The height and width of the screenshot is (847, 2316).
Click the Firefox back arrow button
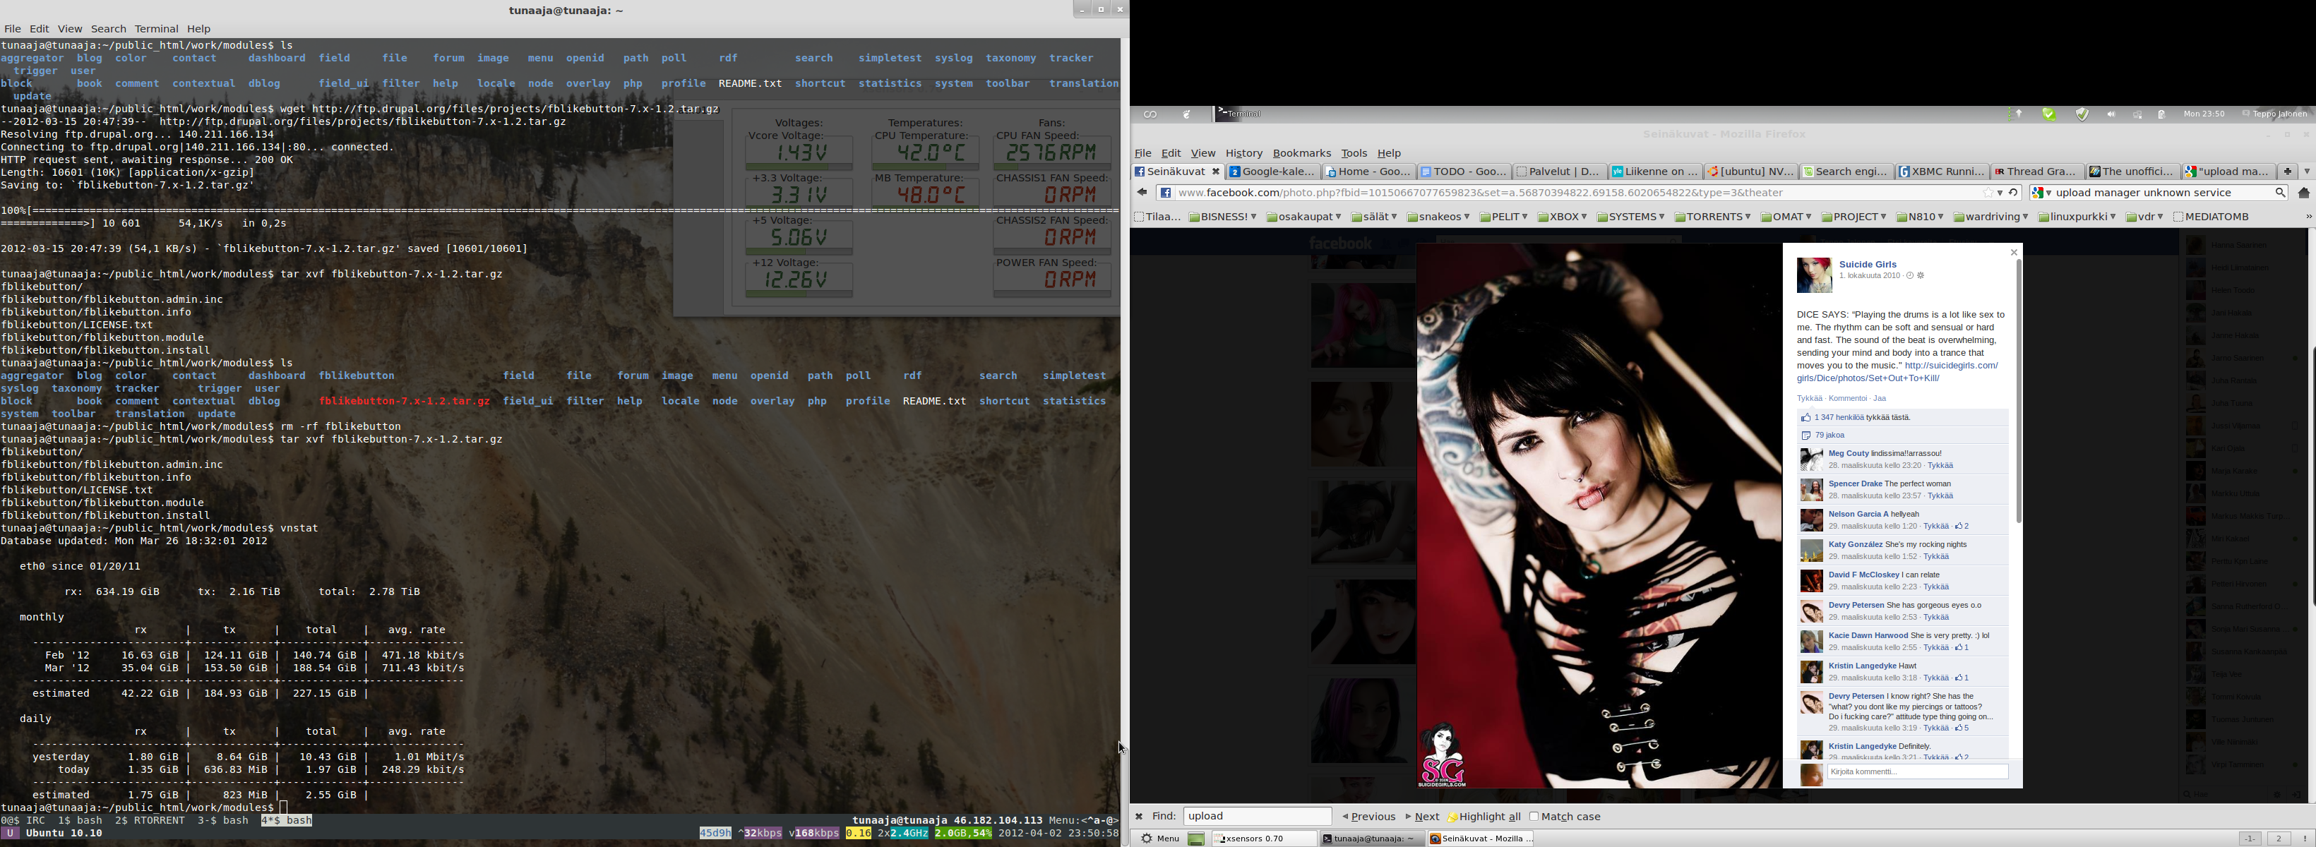click(x=1142, y=193)
